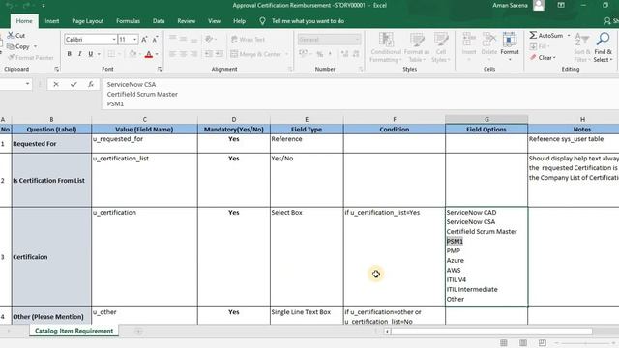The image size is (619, 348).
Task: Confirm the formula bar entry (check)
Action: 74,84
